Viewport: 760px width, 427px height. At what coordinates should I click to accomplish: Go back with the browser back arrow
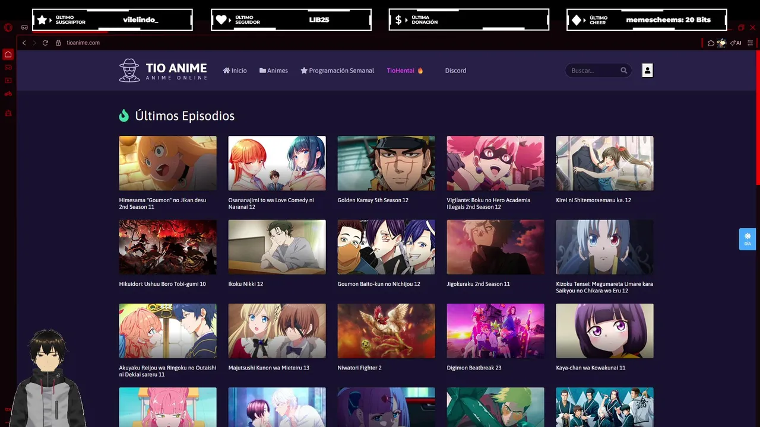coord(24,43)
